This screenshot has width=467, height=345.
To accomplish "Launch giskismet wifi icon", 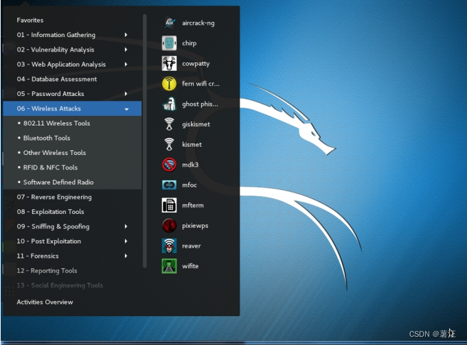I will [169, 124].
